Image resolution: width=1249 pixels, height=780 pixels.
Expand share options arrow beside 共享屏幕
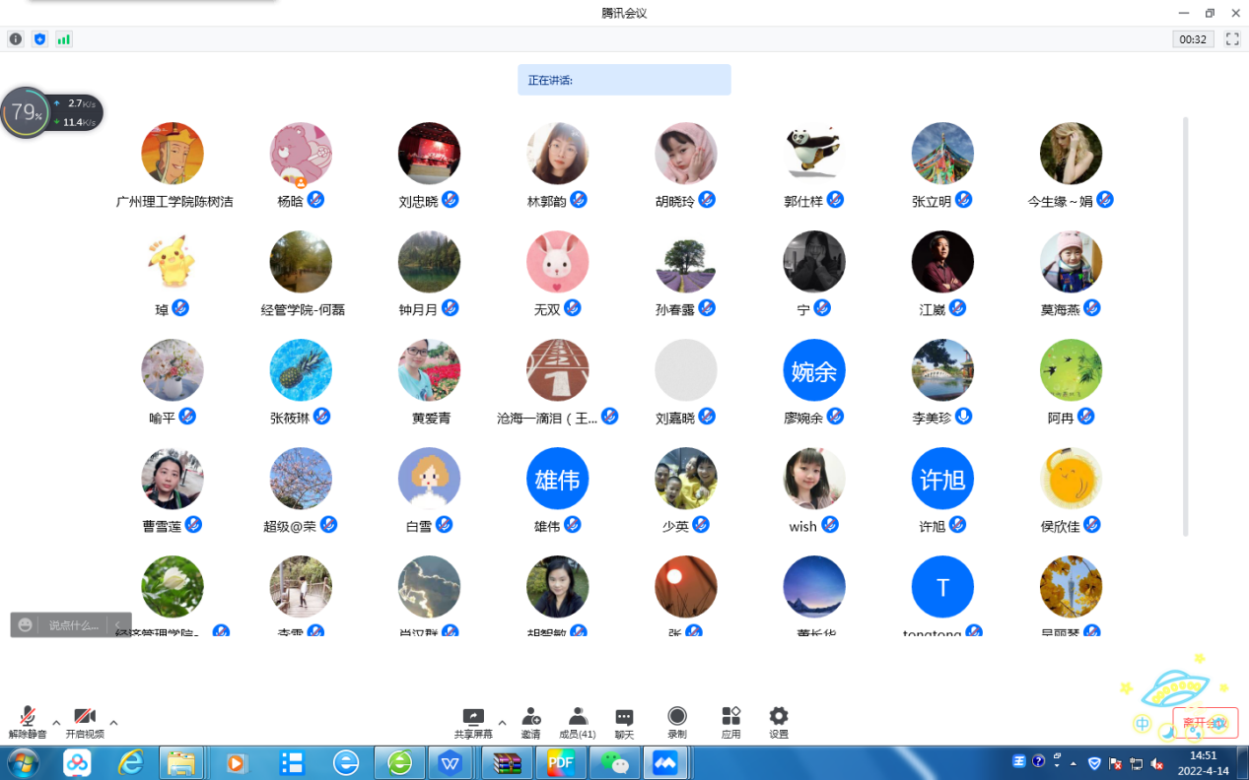[502, 722]
